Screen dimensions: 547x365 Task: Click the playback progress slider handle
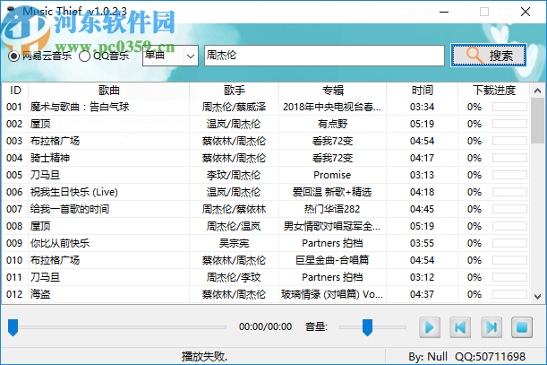[13, 327]
